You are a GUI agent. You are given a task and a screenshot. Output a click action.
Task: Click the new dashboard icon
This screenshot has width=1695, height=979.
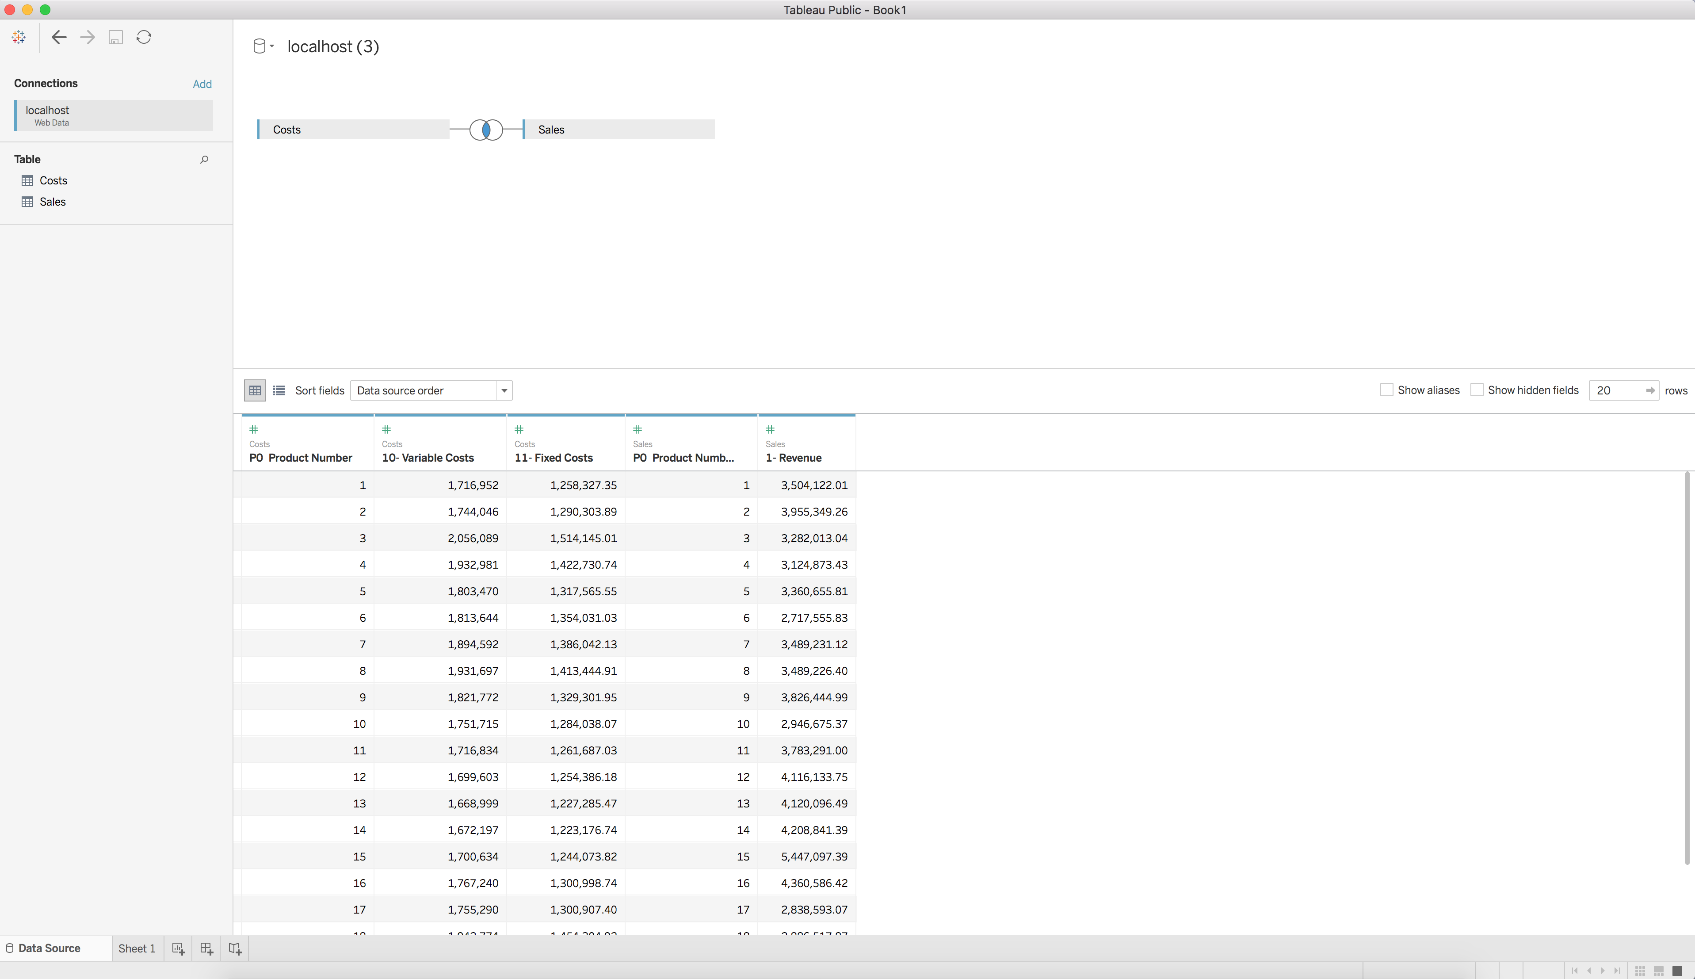point(206,949)
